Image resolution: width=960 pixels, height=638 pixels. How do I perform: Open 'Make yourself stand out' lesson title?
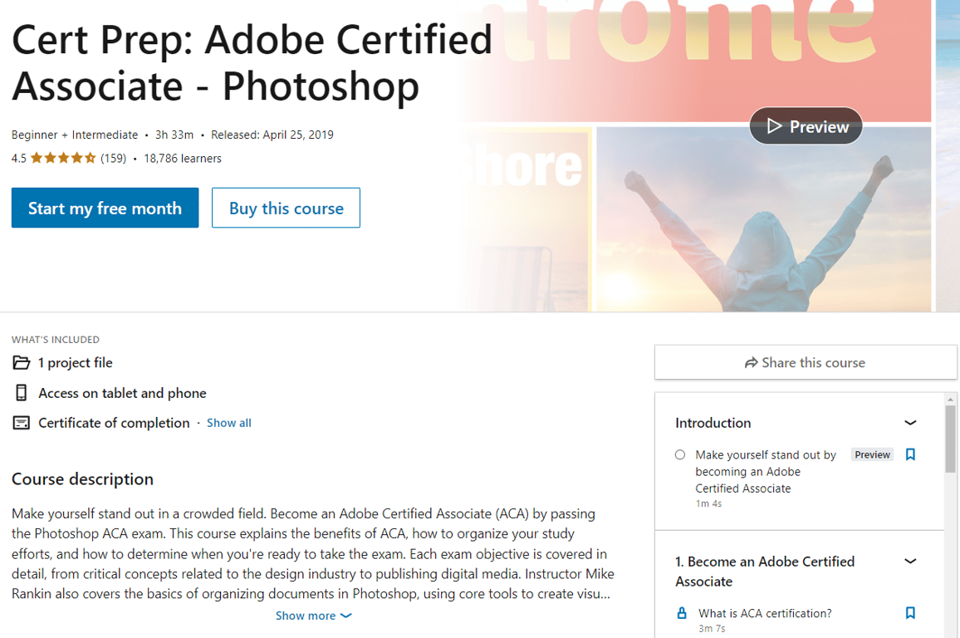[766, 472]
